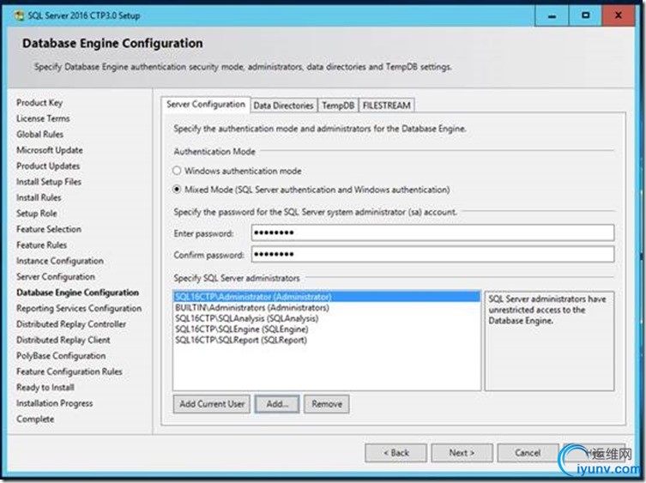Proceed with the Next button

pos(462,453)
